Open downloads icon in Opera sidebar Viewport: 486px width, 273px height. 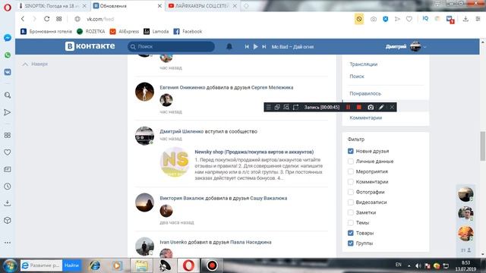click(x=8, y=203)
